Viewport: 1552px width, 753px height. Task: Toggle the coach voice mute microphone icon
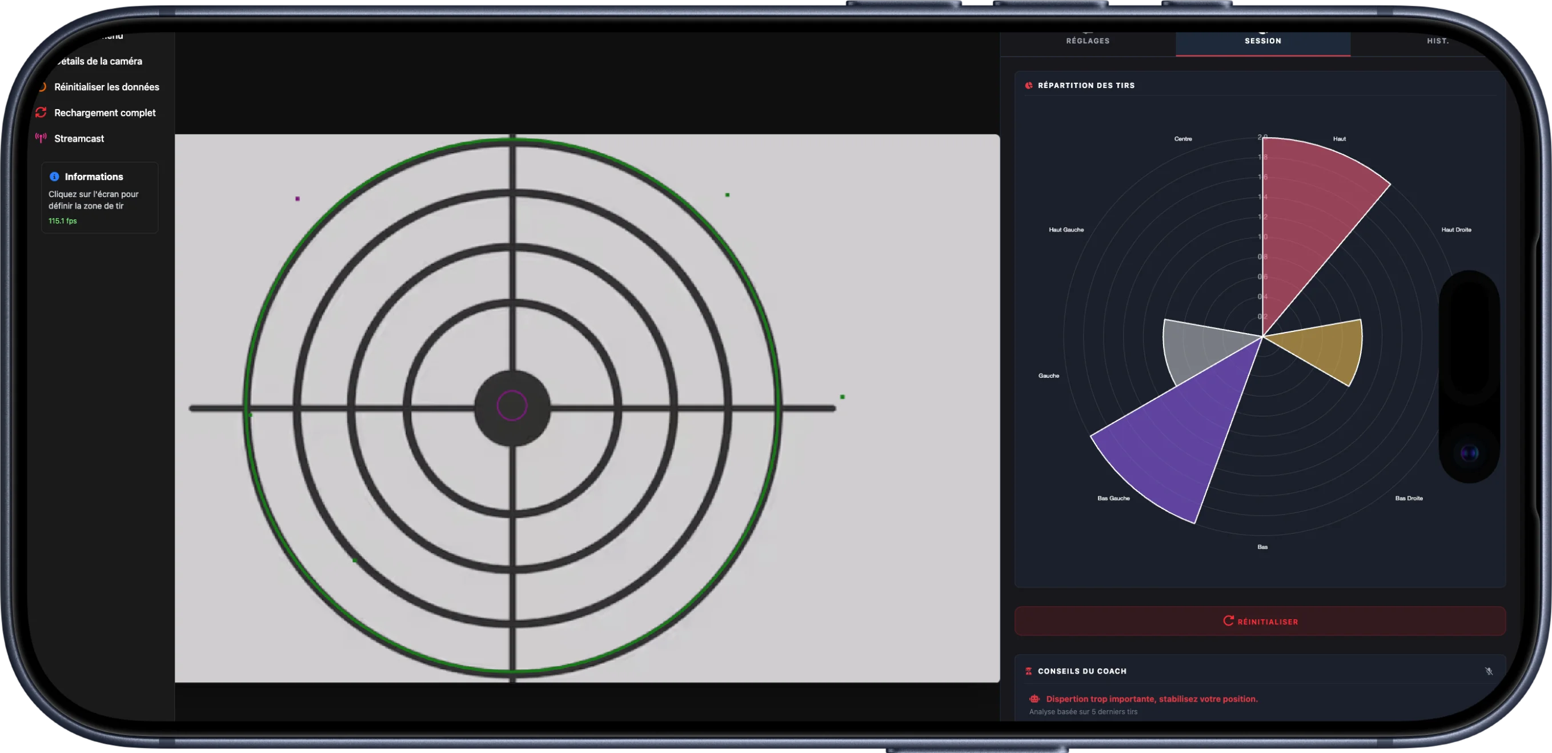[1489, 671]
